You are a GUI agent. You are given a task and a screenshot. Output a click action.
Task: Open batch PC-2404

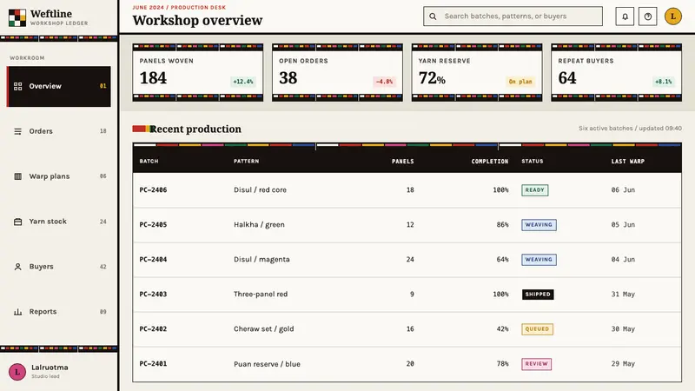tap(154, 259)
